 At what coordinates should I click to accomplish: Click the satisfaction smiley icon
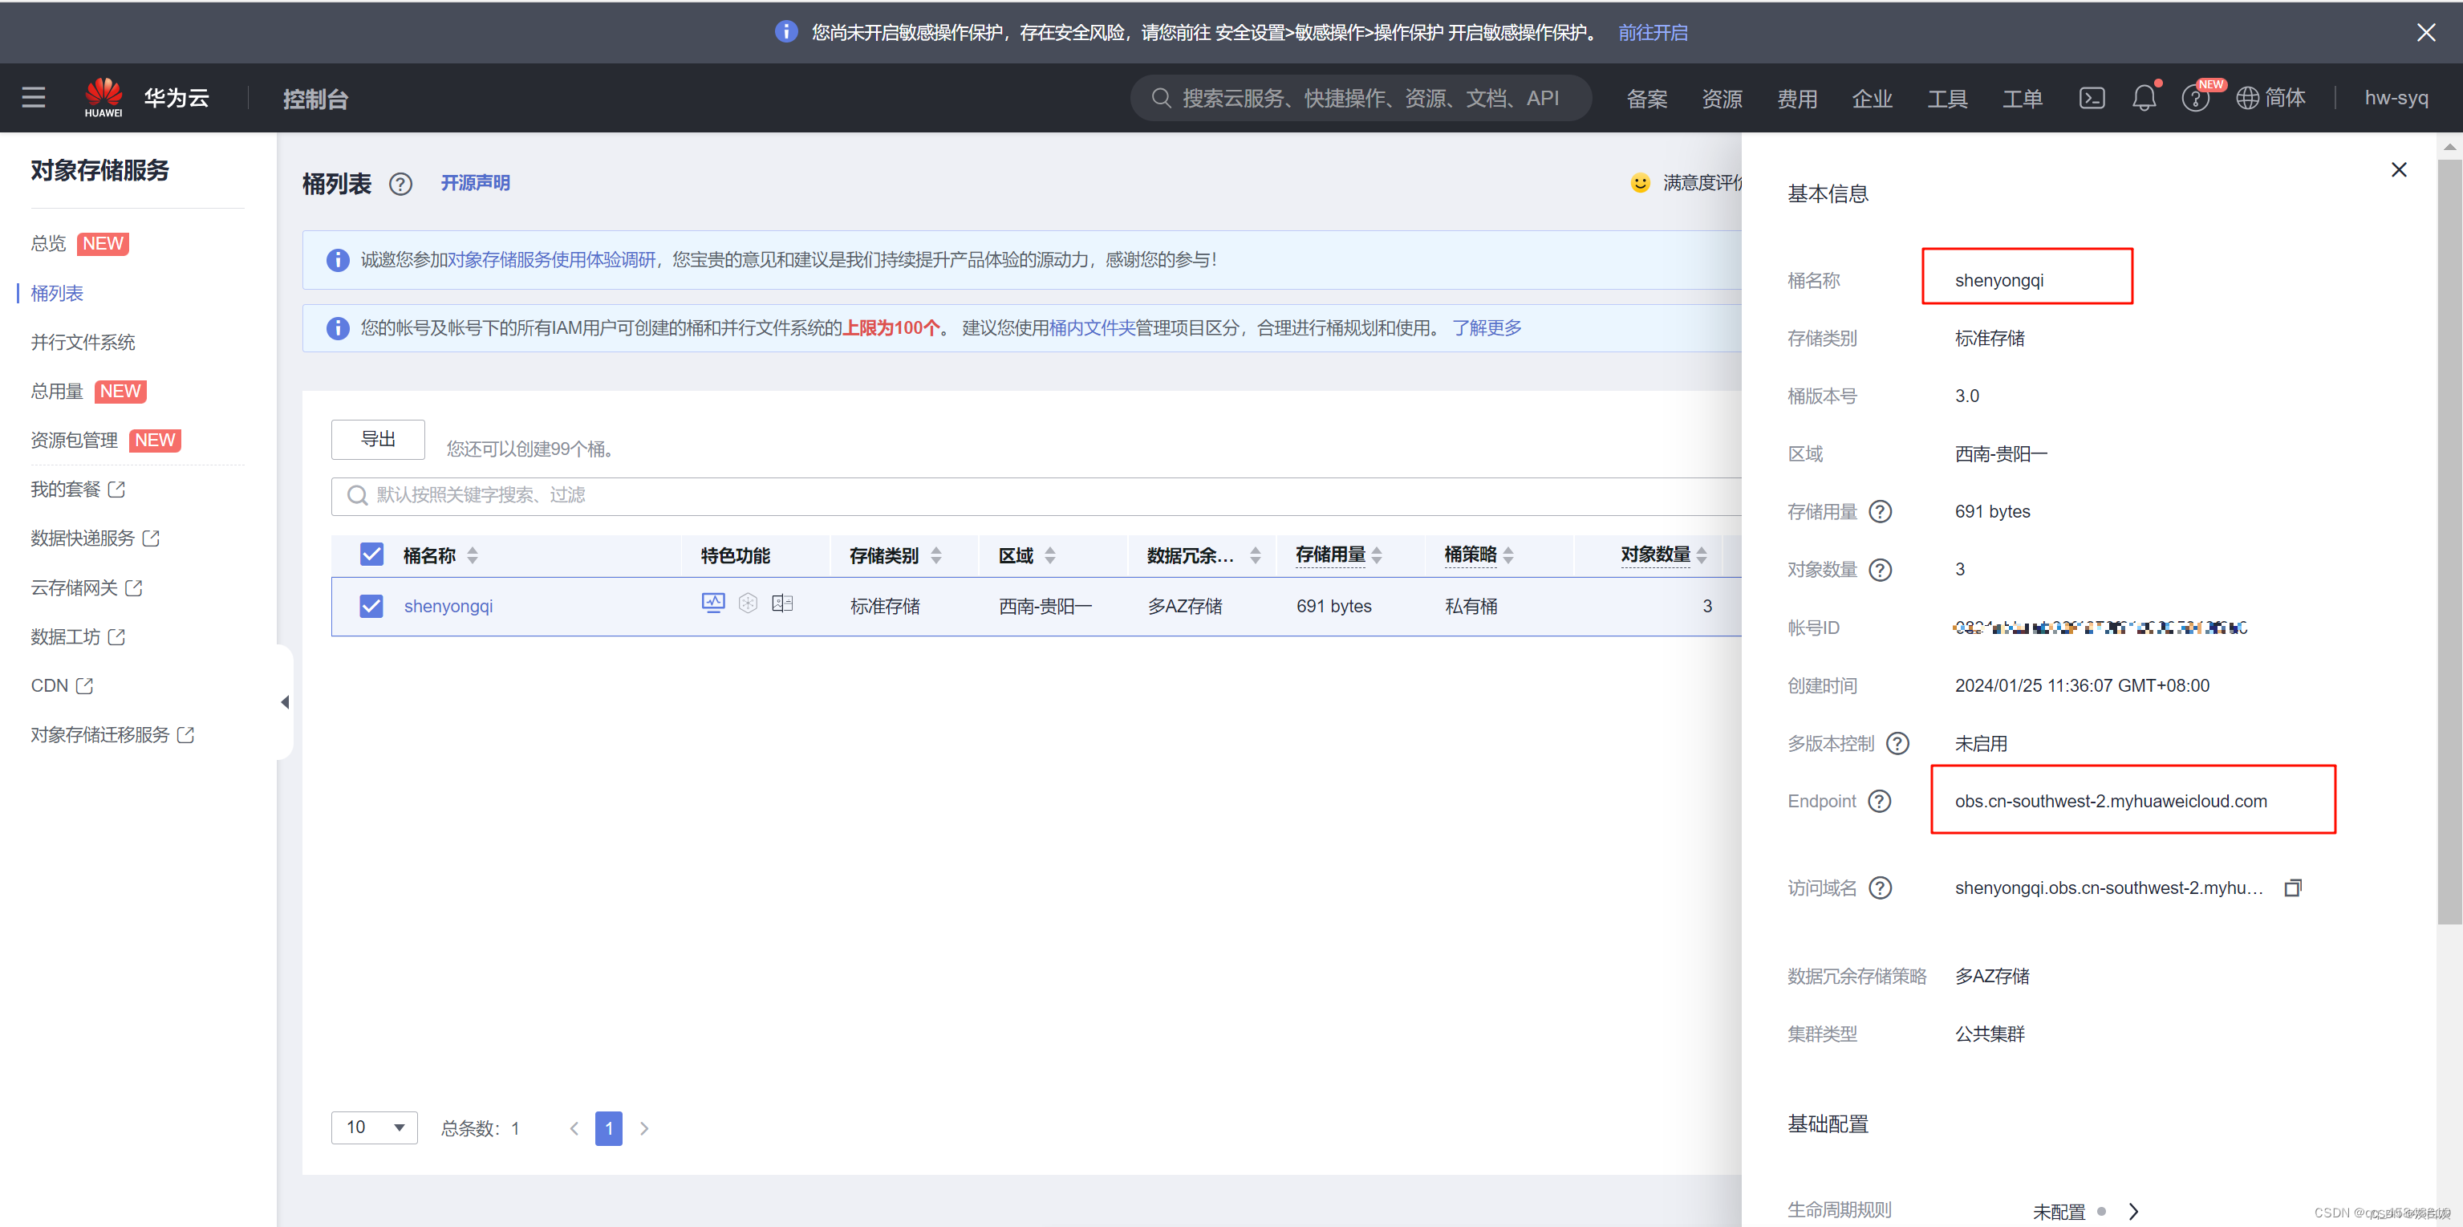(1640, 183)
